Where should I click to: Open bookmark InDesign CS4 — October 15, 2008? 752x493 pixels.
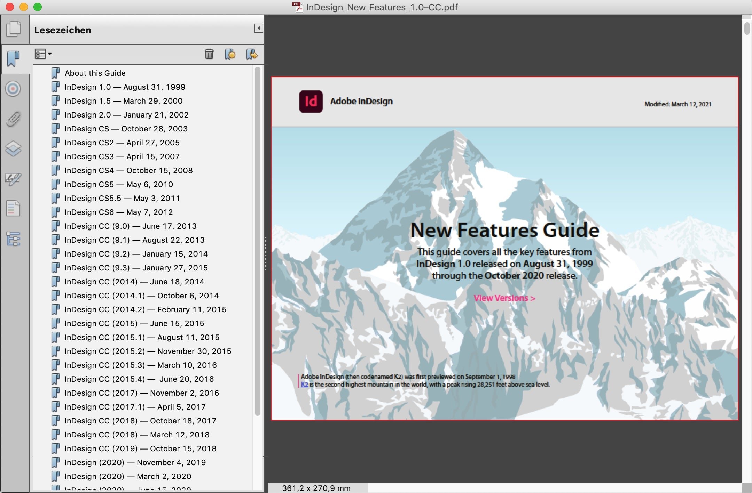[x=128, y=170]
